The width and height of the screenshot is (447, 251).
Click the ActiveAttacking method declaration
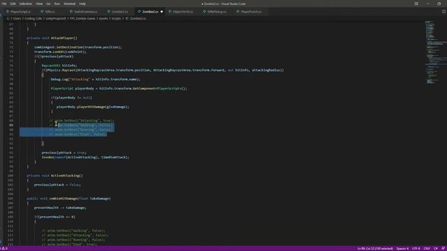click(x=54, y=176)
